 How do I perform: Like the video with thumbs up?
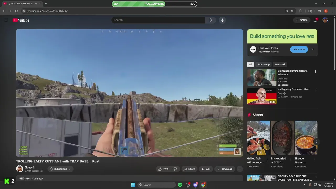tap(163, 169)
